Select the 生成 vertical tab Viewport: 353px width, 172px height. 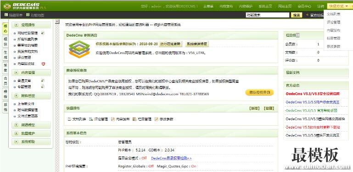pyautogui.click(x=6, y=55)
